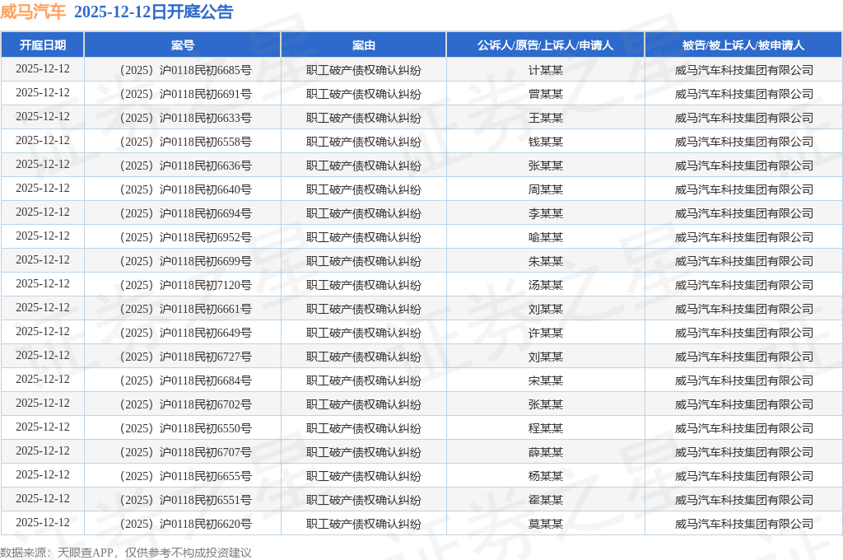
Task: Click the date cell in the 程某某 row
Action: pos(43,427)
